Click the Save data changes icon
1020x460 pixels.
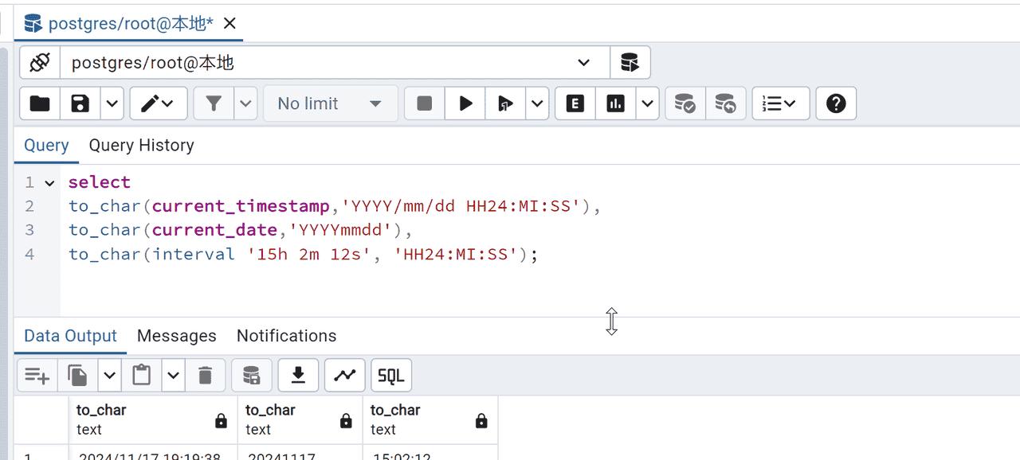tap(252, 375)
